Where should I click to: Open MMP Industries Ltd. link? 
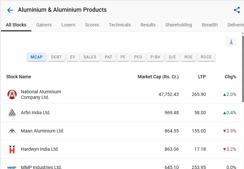[41, 167]
